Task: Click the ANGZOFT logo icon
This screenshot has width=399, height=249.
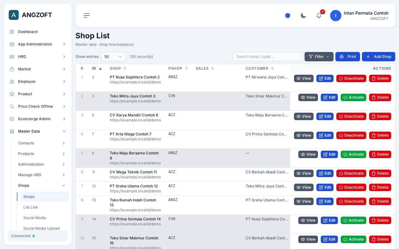Action: (14, 15)
